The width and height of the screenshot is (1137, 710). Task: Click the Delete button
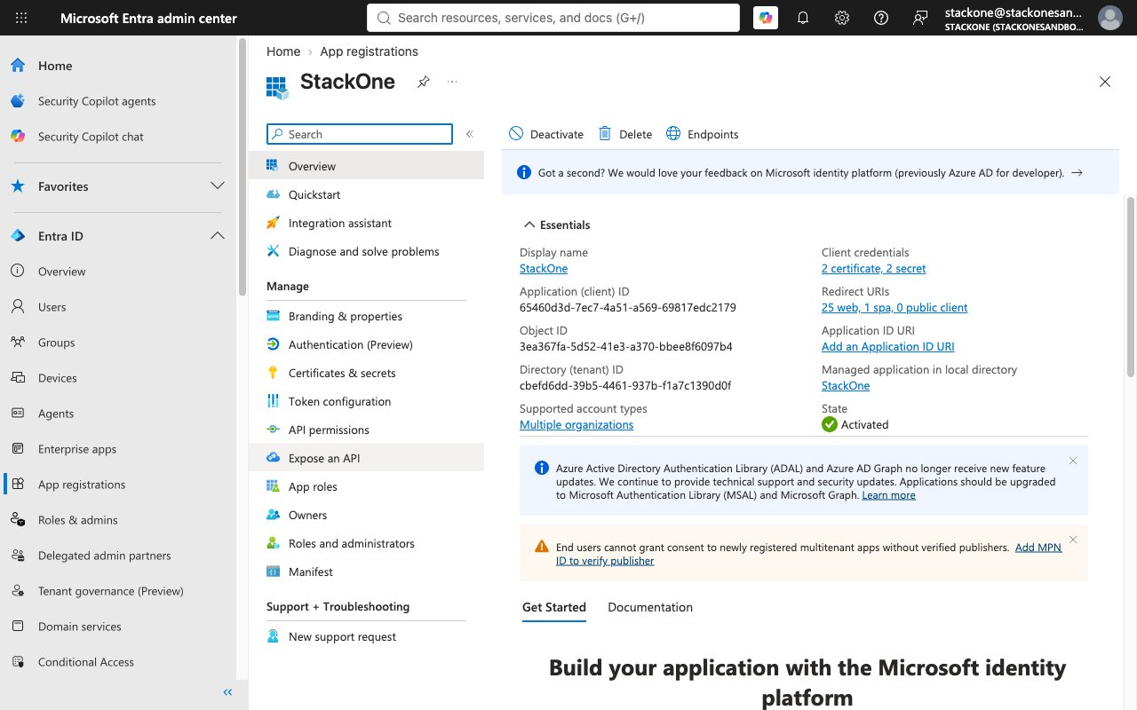[625, 134]
